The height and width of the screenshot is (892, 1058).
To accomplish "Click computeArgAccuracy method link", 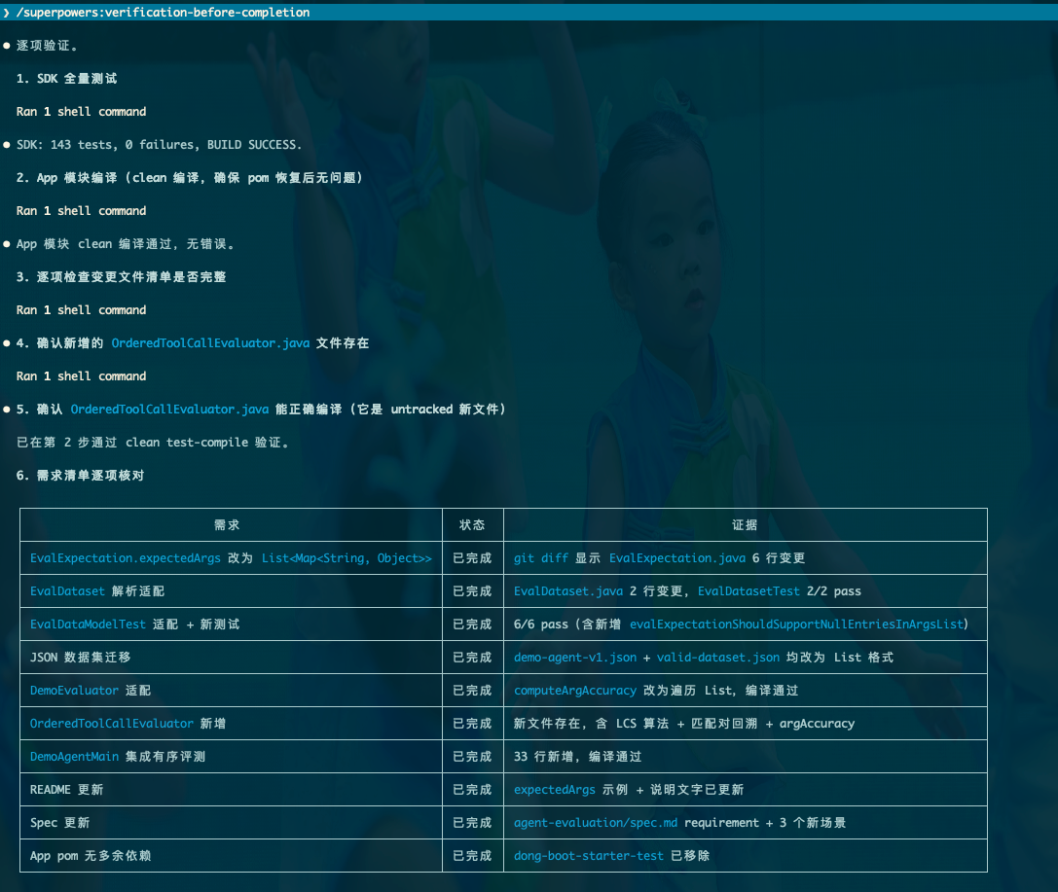I will coord(575,691).
